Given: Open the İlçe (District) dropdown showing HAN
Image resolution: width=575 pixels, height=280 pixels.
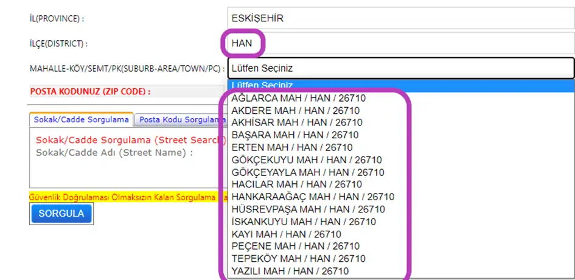Looking at the screenshot, I should click(400, 43).
